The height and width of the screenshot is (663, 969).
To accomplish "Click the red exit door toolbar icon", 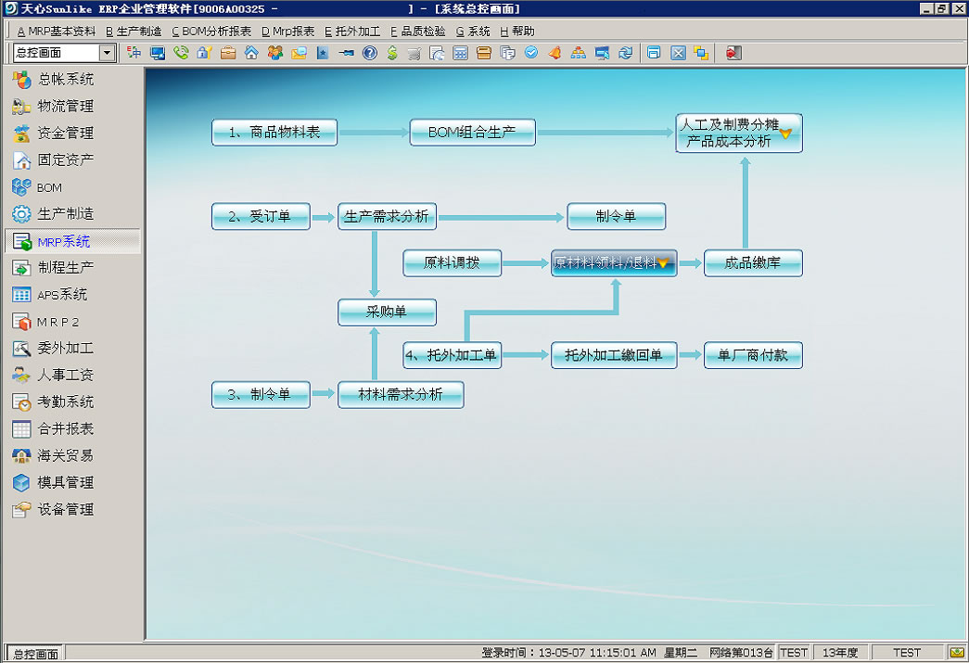I will click(x=733, y=53).
